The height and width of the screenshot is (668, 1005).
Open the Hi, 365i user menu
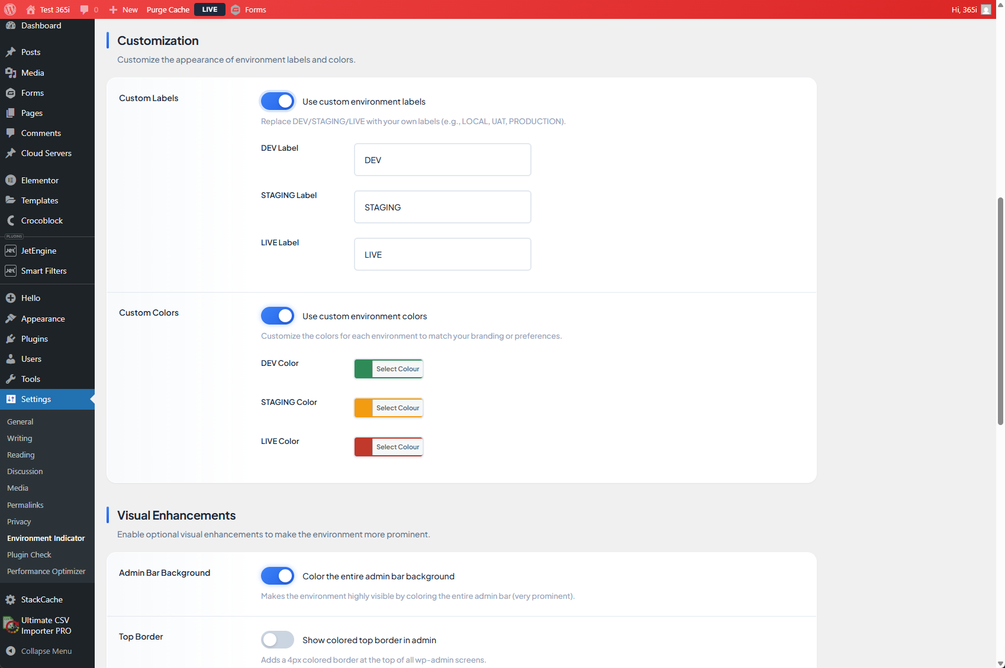coord(964,9)
